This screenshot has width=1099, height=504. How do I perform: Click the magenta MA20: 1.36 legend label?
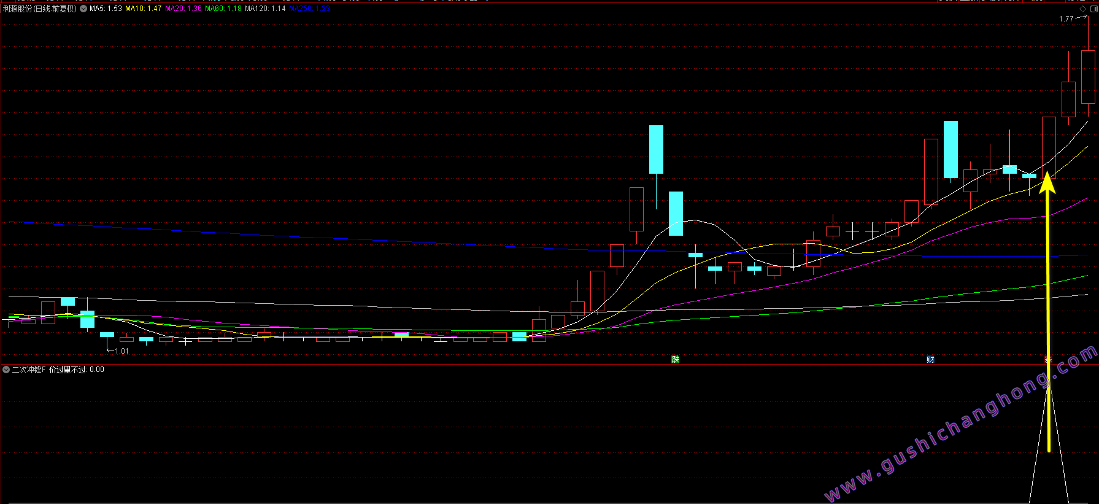[183, 9]
